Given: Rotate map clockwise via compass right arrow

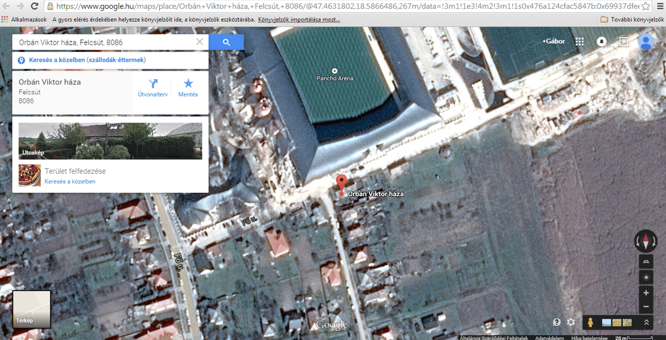Looking at the screenshot, I should (653, 241).
